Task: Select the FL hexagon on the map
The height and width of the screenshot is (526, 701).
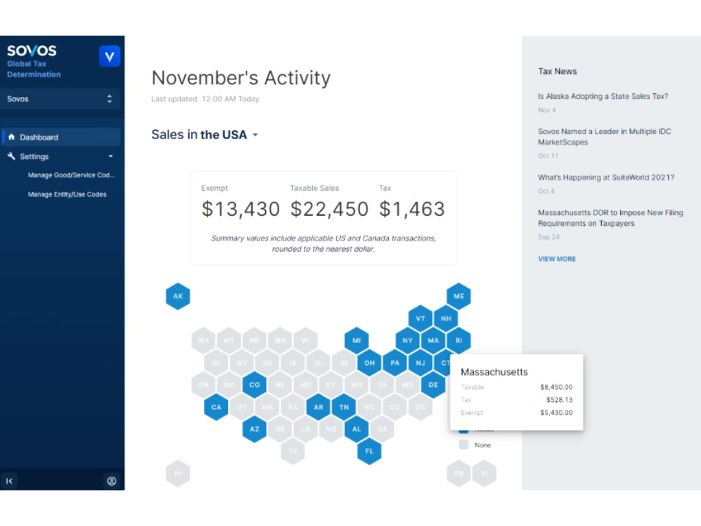Action: click(370, 451)
